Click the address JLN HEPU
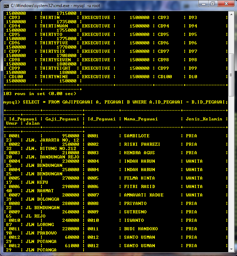Viewport: 237px width, 256px height. pos(37,182)
